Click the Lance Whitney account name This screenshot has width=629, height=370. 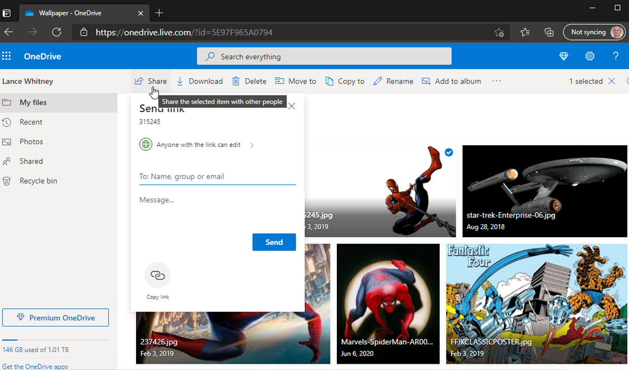coord(27,81)
